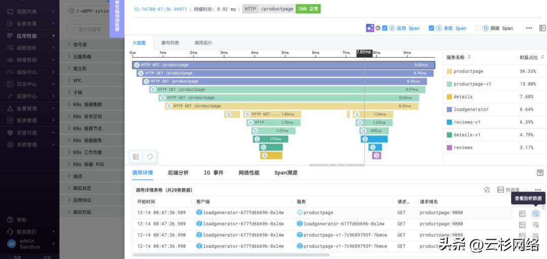Click the reset refresh icon in flame graph
Viewport: 547px width, 259px height.
(149, 157)
